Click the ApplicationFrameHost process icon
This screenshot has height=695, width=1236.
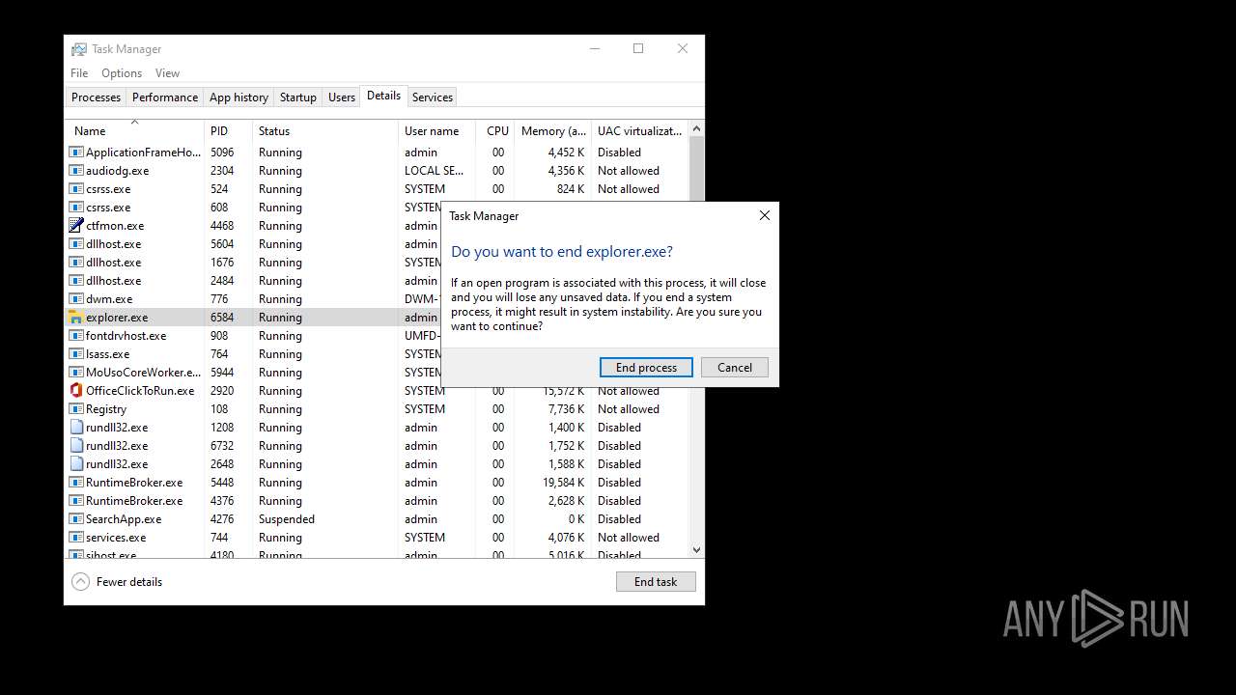pos(76,152)
